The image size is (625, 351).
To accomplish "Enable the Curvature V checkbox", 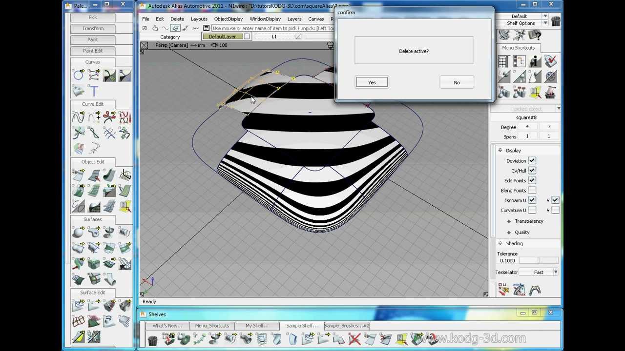I will (555, 210).
